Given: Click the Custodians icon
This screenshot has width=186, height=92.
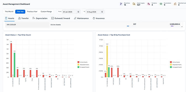Looking at the screenshot, I should (x=161, y=4).
